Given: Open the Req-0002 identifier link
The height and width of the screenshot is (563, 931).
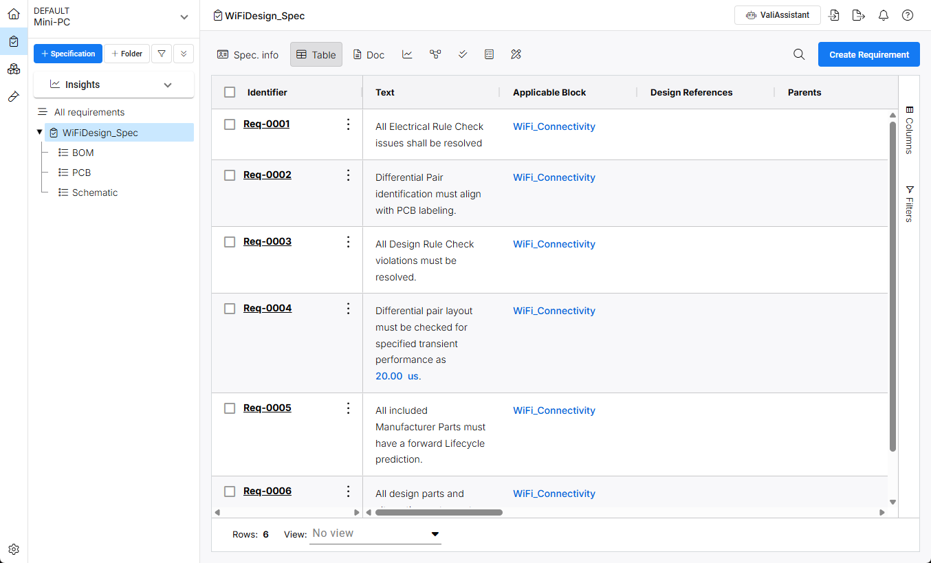Looking at the screenshot, I should pyautogui.click(x=267, y=175).
